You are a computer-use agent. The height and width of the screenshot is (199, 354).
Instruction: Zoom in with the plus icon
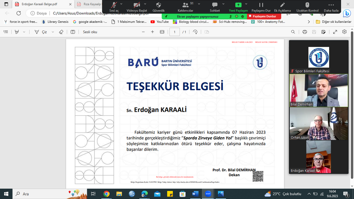[152, 32]
